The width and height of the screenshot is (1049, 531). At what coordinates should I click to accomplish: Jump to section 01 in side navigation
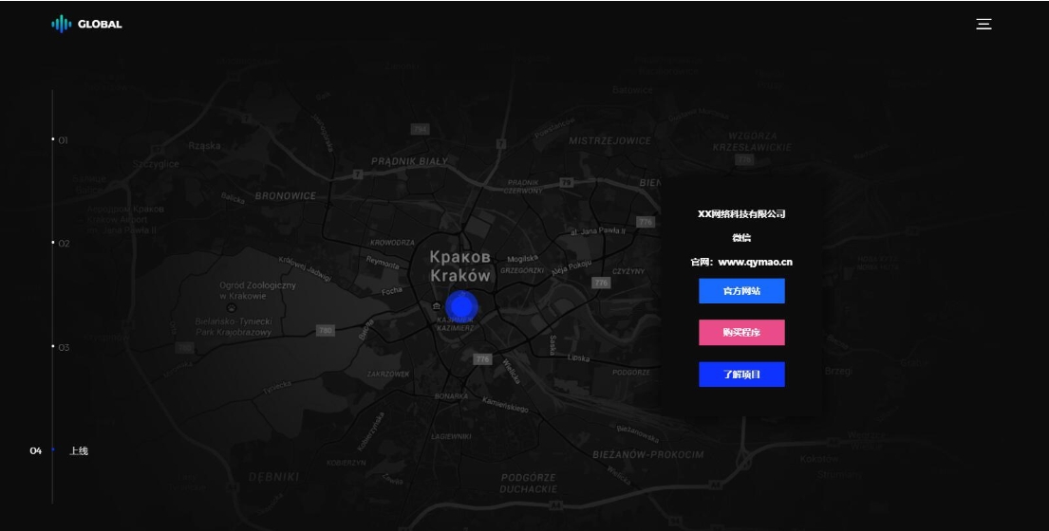[63, 140]
